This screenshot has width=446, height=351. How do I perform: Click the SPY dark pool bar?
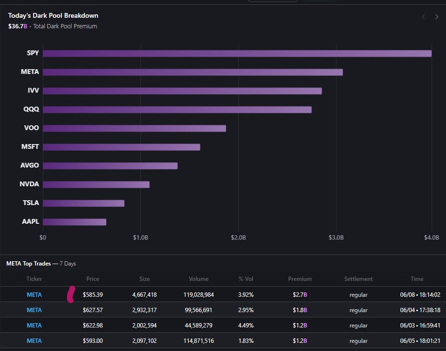click(x=237, y=53)
